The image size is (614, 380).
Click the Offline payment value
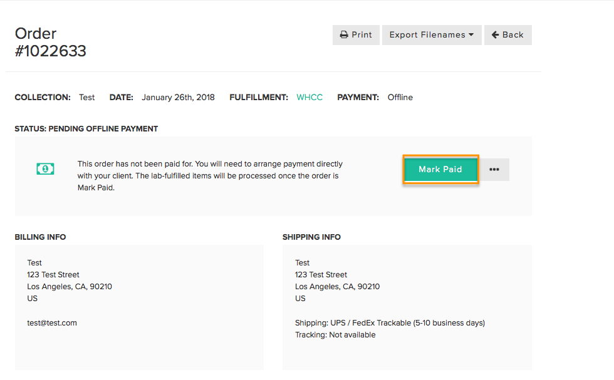click(400, 98)
